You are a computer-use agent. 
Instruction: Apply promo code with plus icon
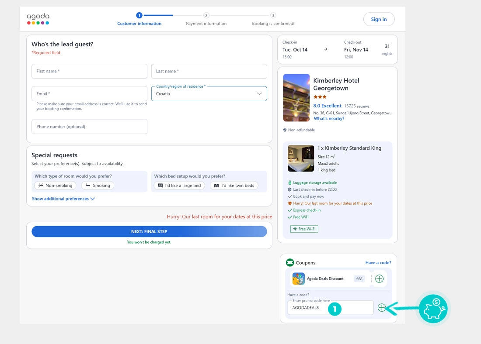(382, 308)
